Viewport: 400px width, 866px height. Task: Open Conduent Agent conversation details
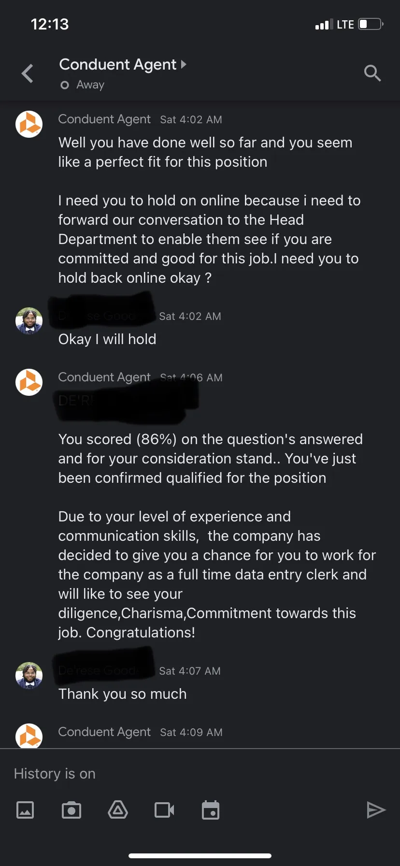pos(118,64)
